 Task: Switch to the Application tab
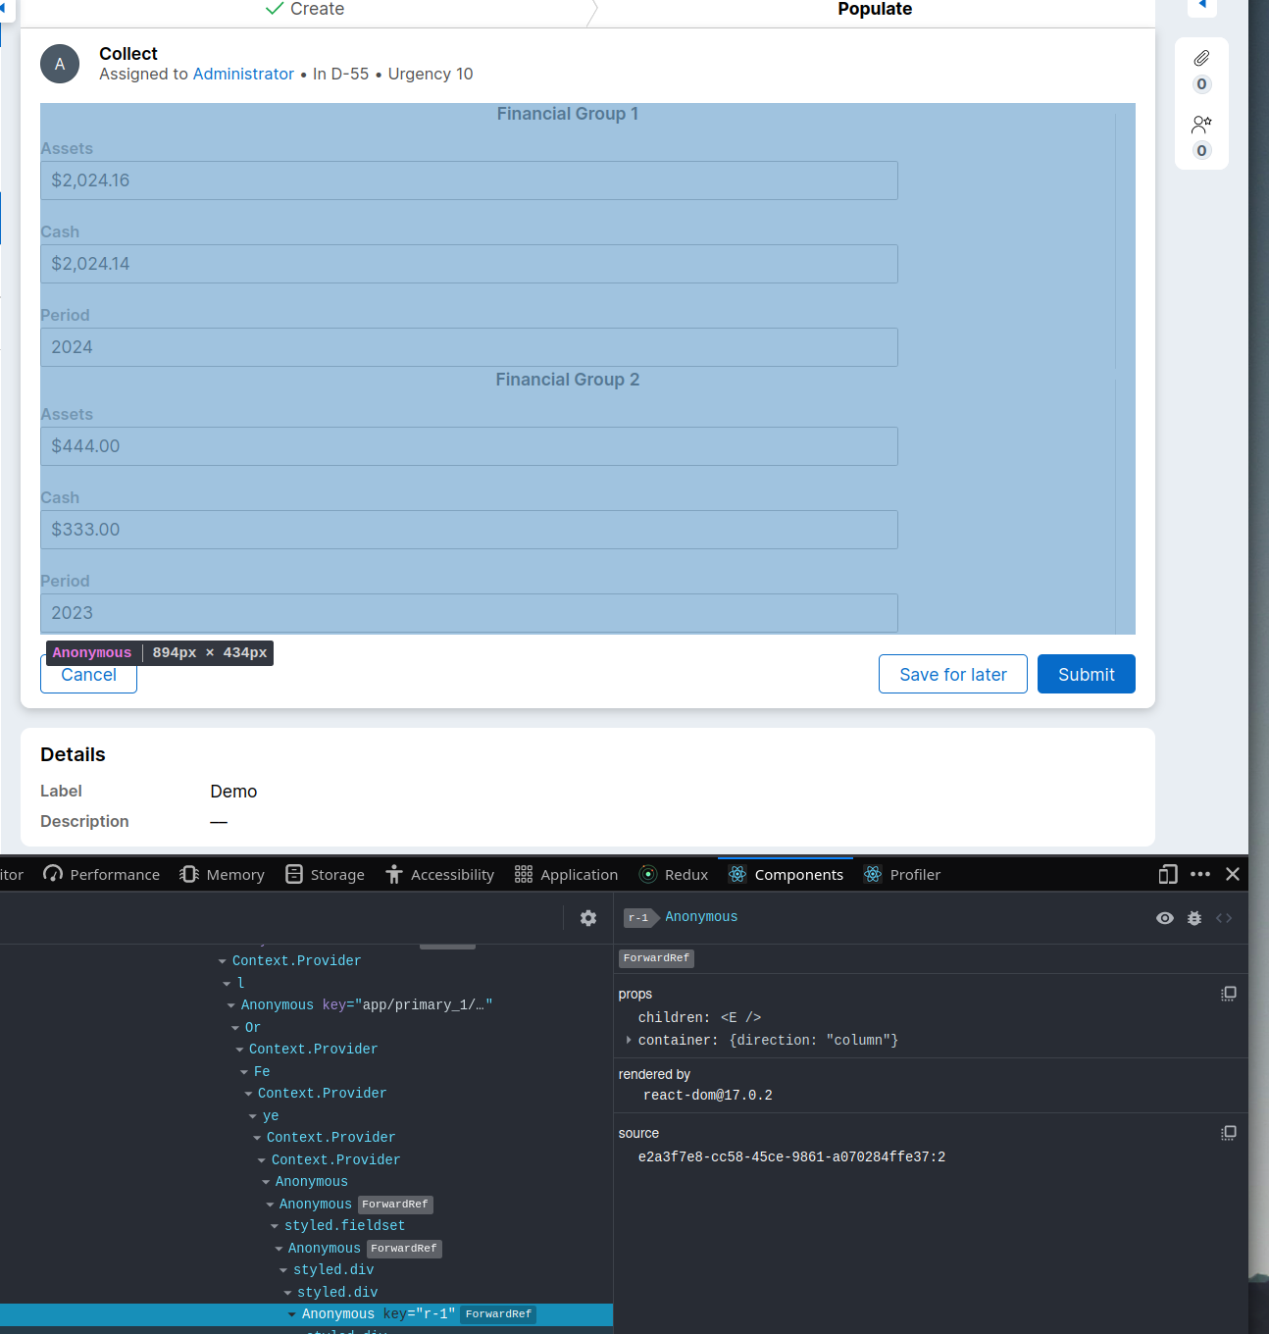[x=566, y=874]
